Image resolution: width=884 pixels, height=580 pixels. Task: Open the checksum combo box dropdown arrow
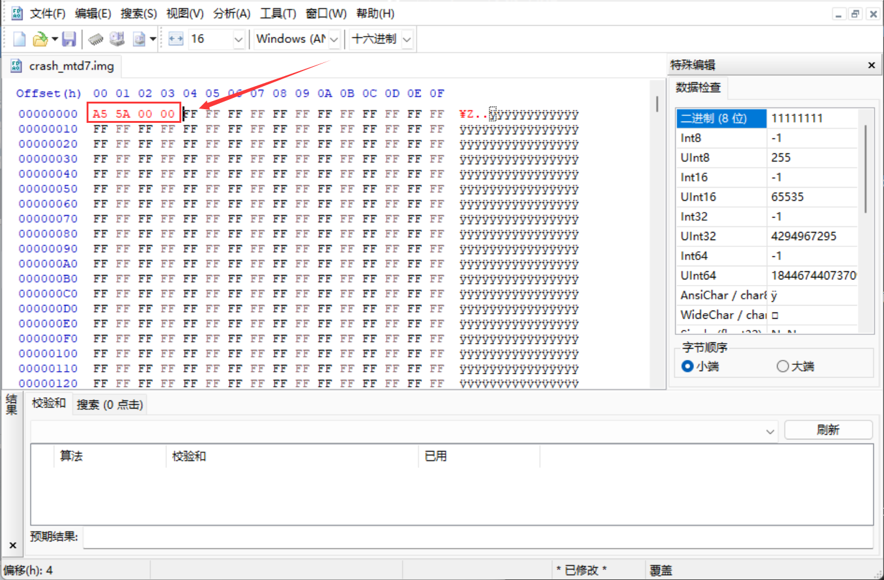click(770, 431)
